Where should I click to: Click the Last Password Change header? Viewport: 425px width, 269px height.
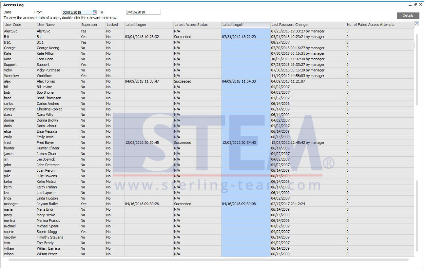point(308,25)
